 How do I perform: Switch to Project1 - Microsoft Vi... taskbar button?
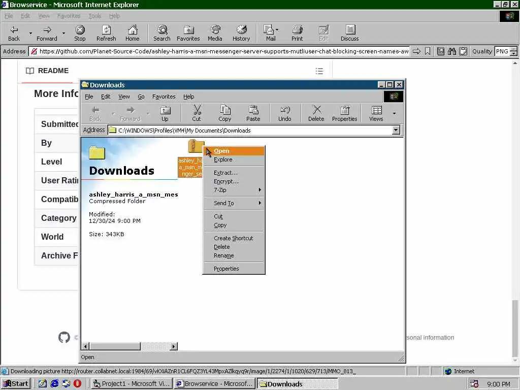pos(132,383)
